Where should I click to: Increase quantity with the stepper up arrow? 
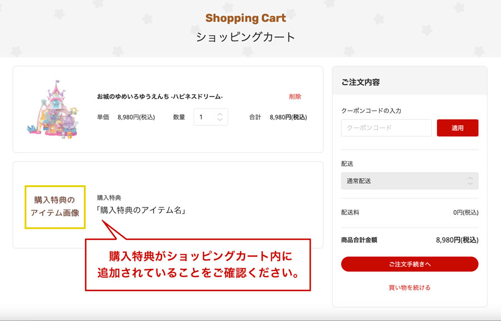pos(220,115)
